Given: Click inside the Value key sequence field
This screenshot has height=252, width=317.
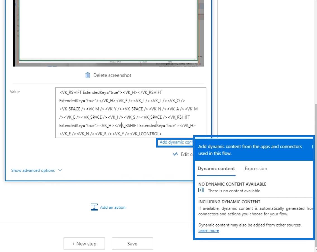Looking at the screenshot, I should tap(131, 113).
